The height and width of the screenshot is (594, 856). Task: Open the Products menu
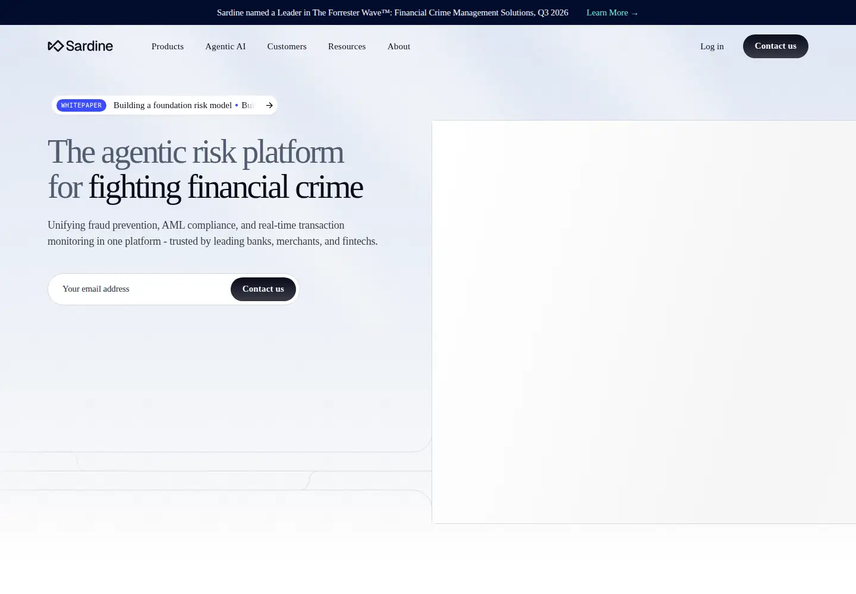click(168, 46)
